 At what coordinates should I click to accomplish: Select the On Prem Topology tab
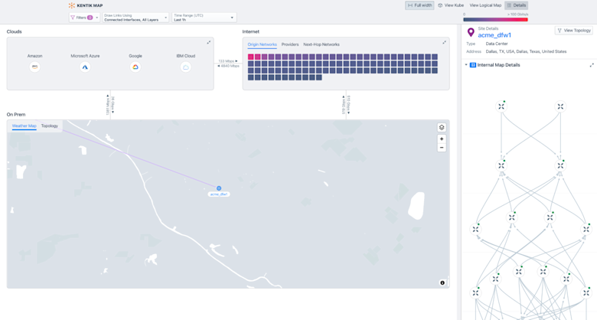(x=50, y=126)
